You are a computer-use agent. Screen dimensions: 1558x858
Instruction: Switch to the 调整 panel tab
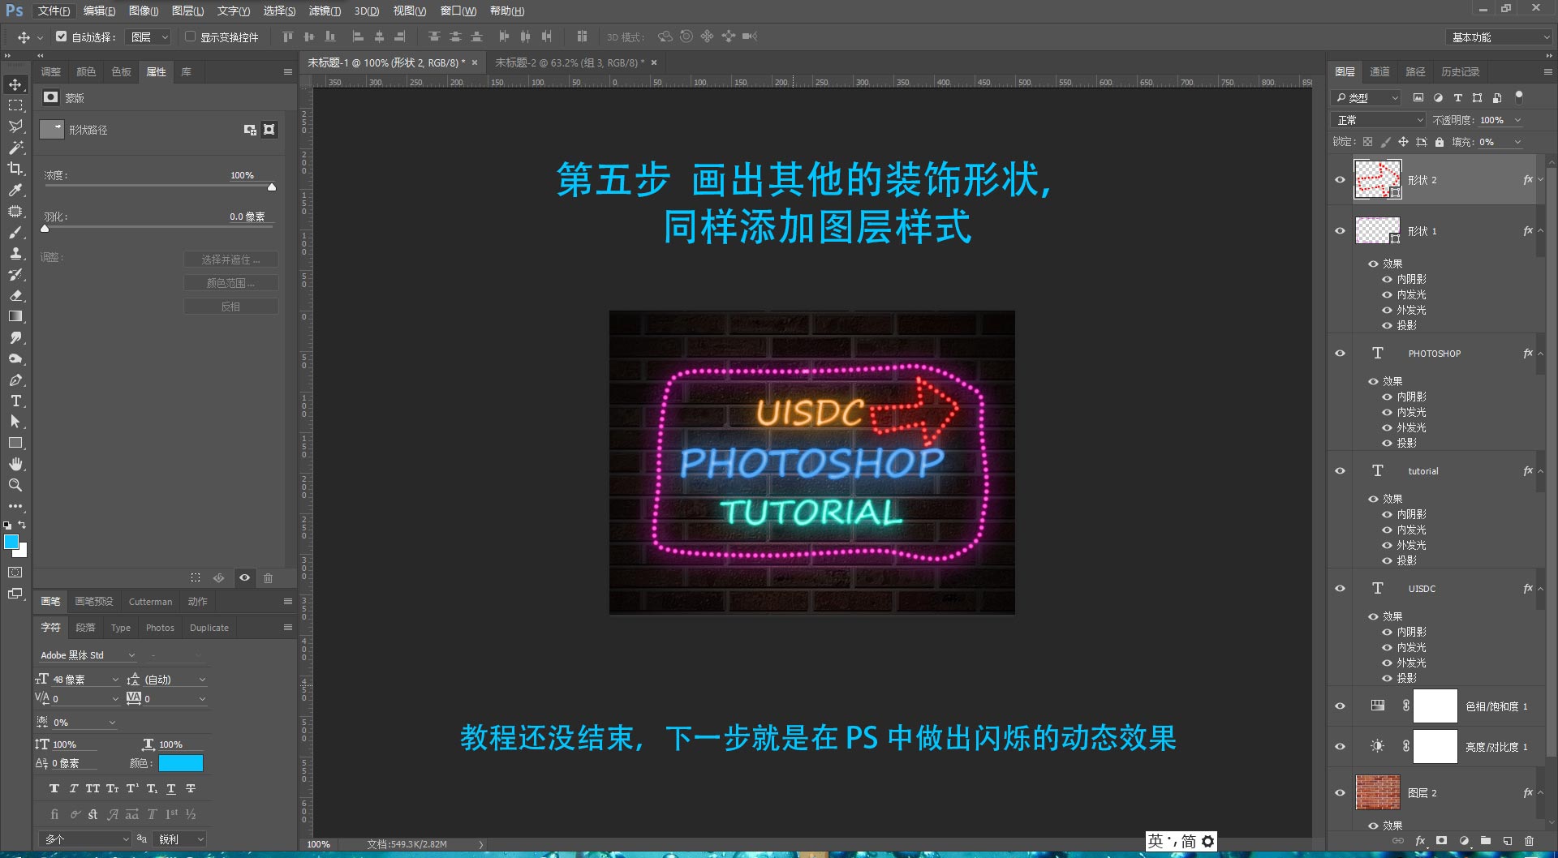pyautogui.click(x=51, y=72)
